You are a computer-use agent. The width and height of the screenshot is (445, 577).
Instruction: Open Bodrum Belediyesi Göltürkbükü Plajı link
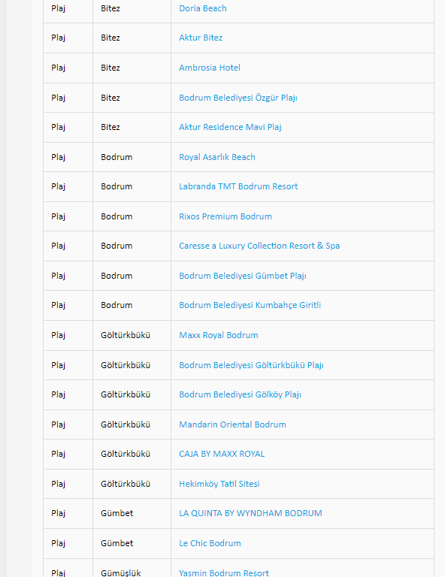coord(251,365)
